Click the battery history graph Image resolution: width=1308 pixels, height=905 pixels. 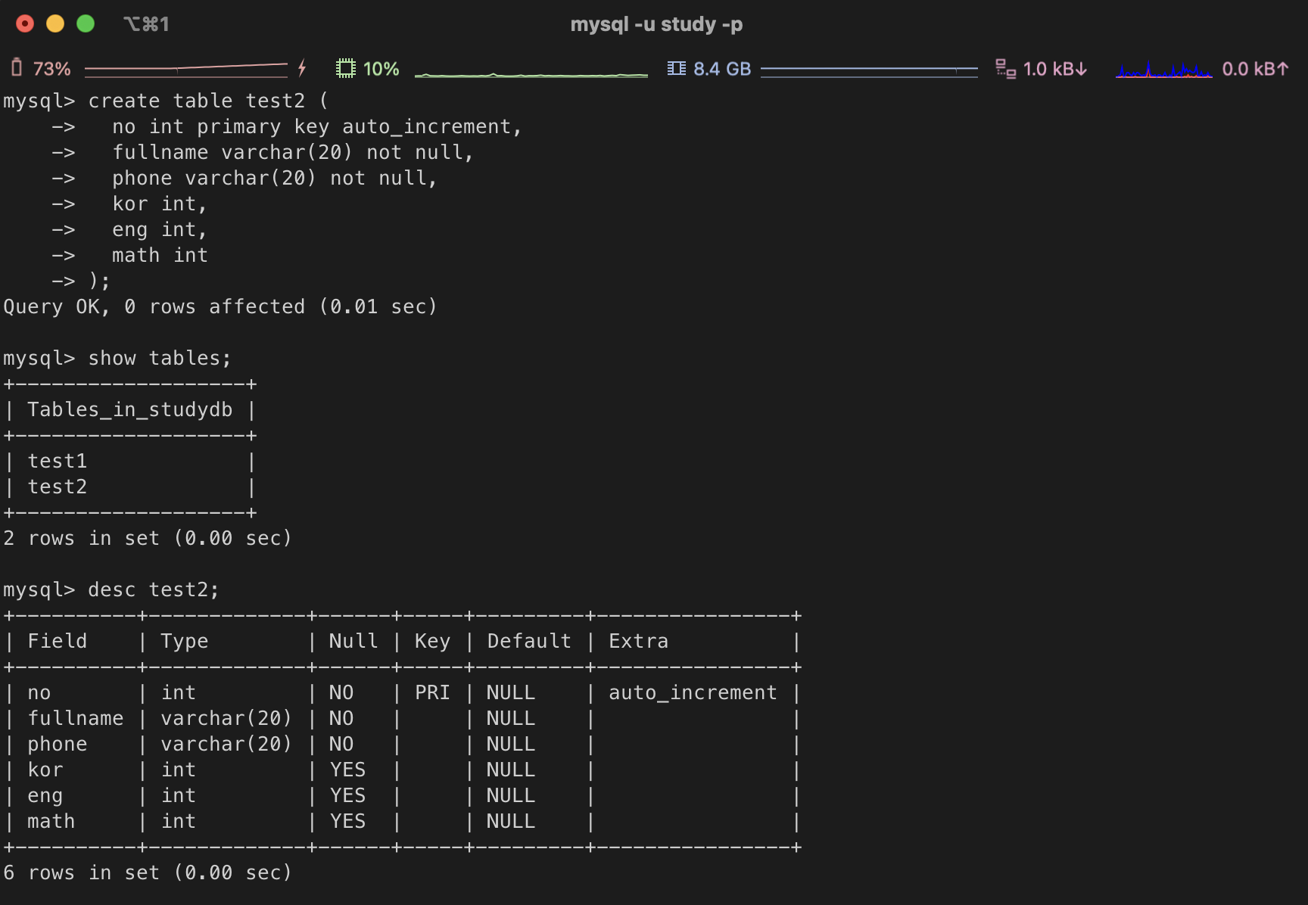click(186, 70)
